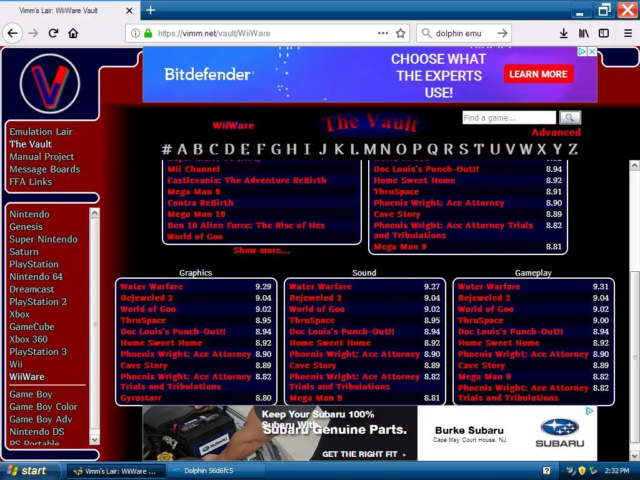Click the system list scroll up arrow
The image size is (640, 480).
point(95,213)
